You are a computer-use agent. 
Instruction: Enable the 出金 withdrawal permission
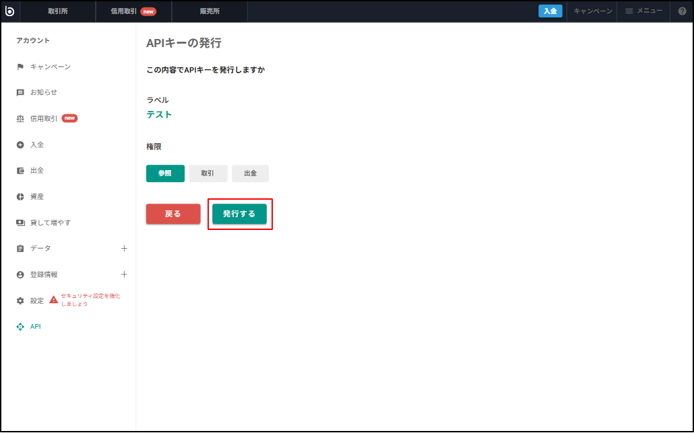coord(250,173)
